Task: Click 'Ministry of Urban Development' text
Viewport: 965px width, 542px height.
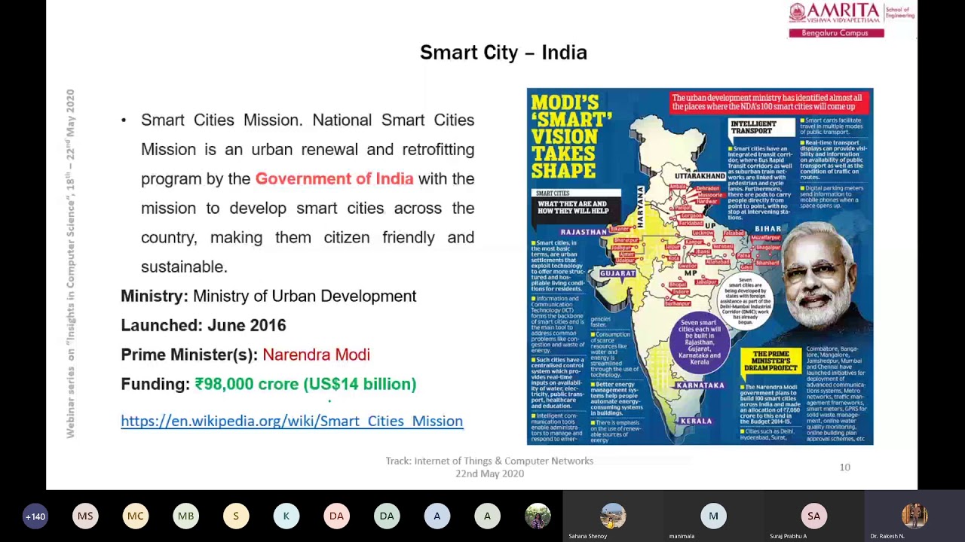Action: [305, 296]
